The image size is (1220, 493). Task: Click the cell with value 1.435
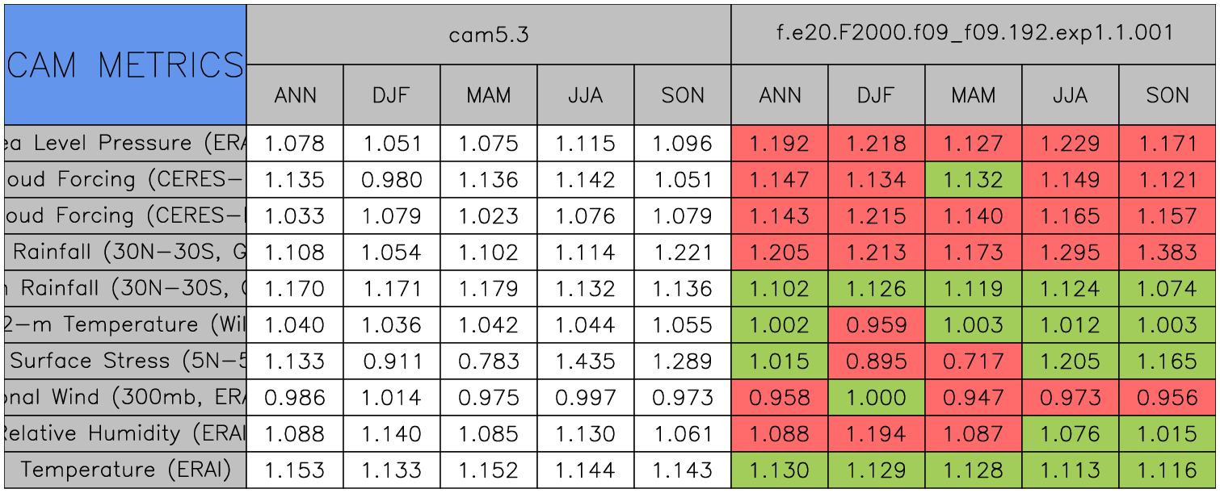pyautogui.click(x=585, y=361)
